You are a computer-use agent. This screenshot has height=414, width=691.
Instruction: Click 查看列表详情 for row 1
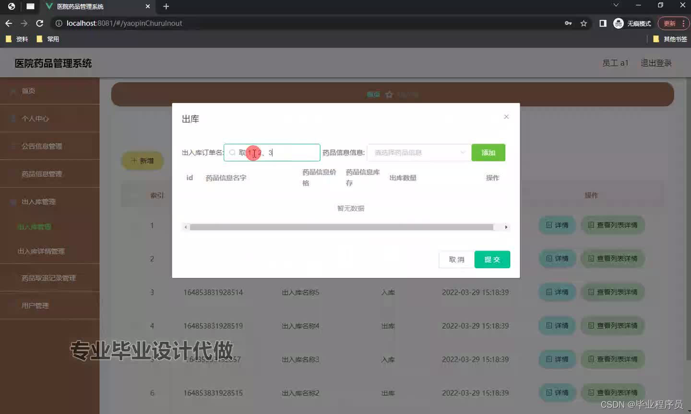(x=613, y=225)
